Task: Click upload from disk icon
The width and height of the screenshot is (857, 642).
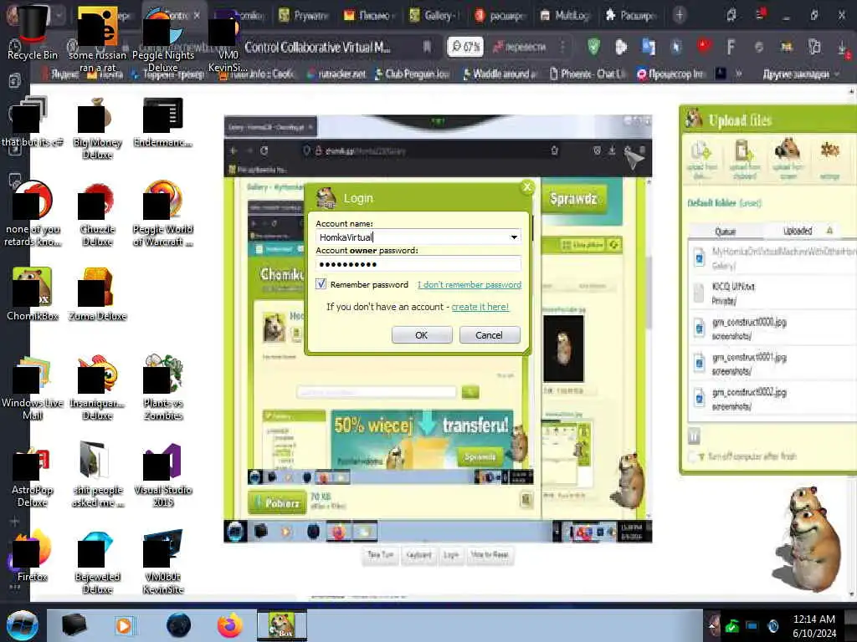Action: point(701,160)
